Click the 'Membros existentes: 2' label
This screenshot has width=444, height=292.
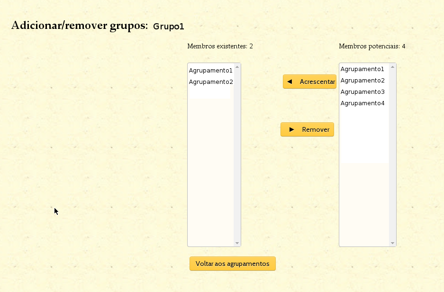(x=220, y=46)
